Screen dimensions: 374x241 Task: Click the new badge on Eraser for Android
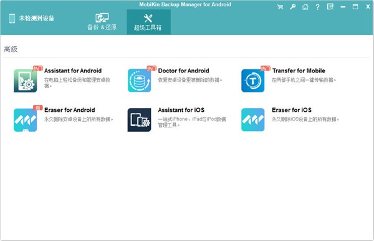[x=37, y=107]
